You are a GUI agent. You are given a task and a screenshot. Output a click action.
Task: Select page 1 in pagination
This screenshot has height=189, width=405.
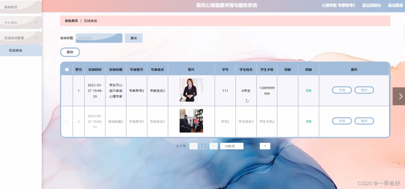(203, 146)
